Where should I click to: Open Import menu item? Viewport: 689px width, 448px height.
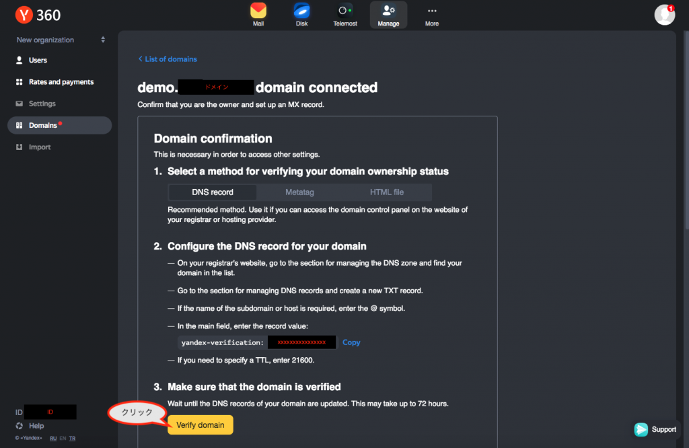coord(40,147)
